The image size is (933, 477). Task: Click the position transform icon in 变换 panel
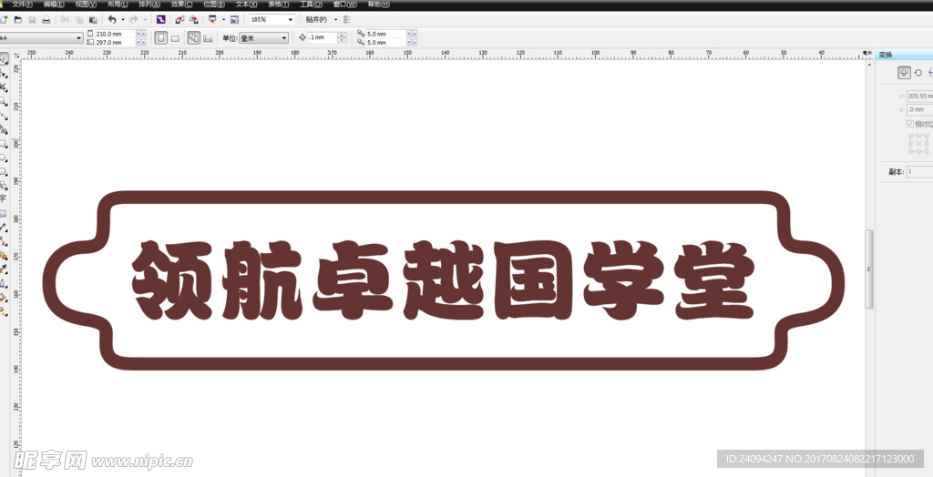pos(904,73)
